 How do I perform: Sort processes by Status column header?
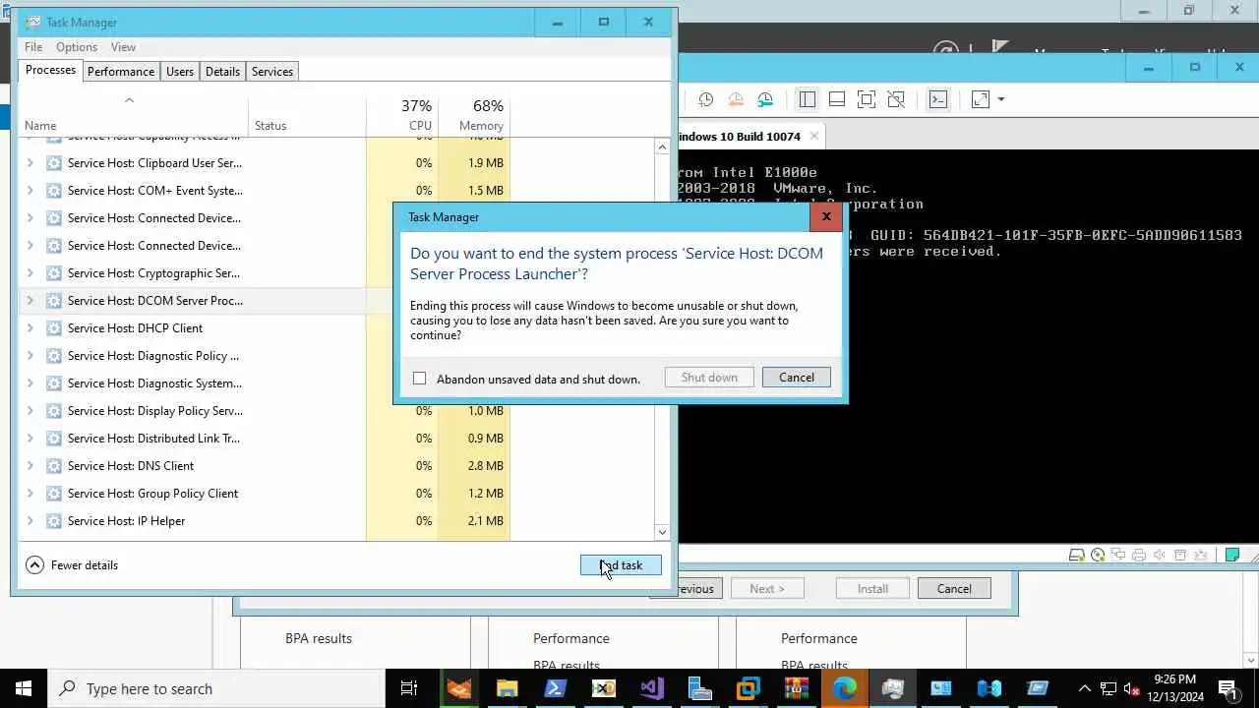(x=307, y=115)
